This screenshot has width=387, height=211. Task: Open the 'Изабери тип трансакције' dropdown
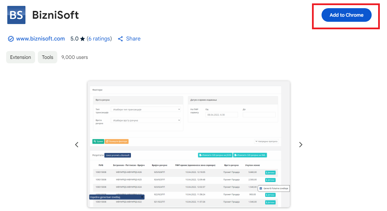146,110
